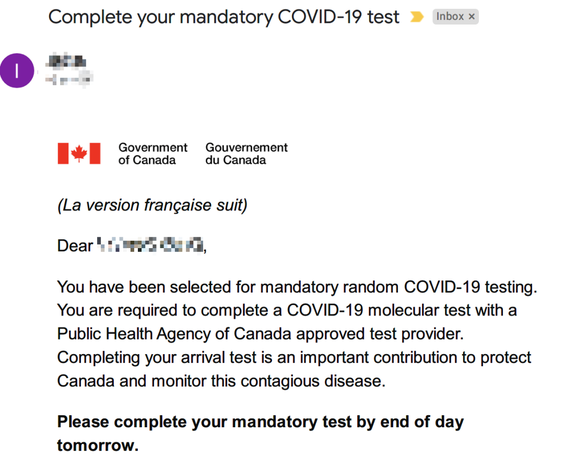This screenshot has height=468, width=564.
Task: Remove the Inbox label with its x
Action: (x=472, y=17)
